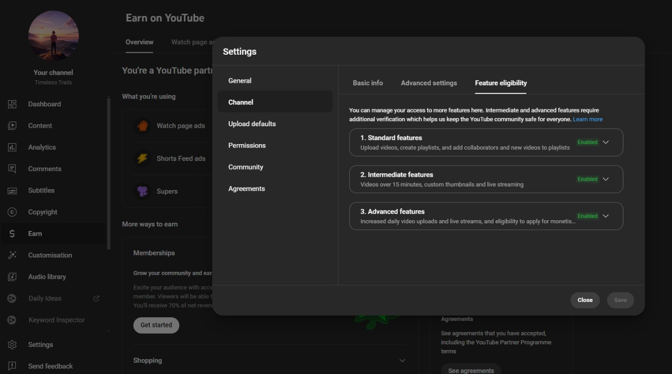Expand the Shopping section chevron
The height and width of the screenshot is (374, 672).
click(402, 361)
